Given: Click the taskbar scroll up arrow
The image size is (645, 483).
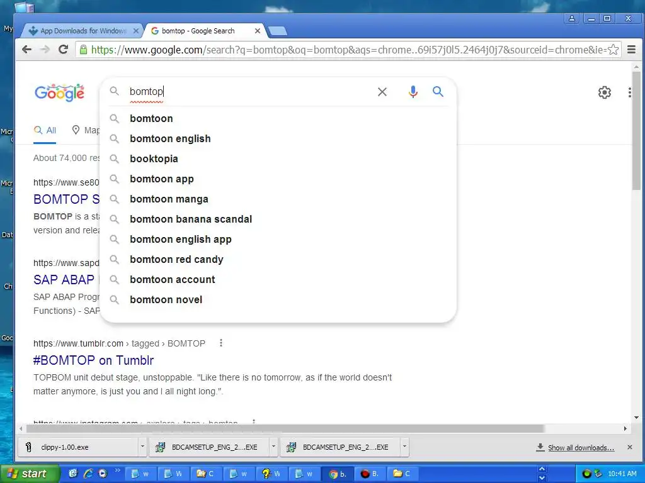Looking at the screenshot, I should tap(542, 469).
